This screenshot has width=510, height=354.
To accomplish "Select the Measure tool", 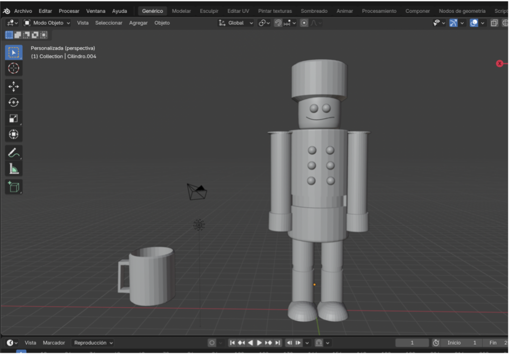I will [x=13, y=168].
